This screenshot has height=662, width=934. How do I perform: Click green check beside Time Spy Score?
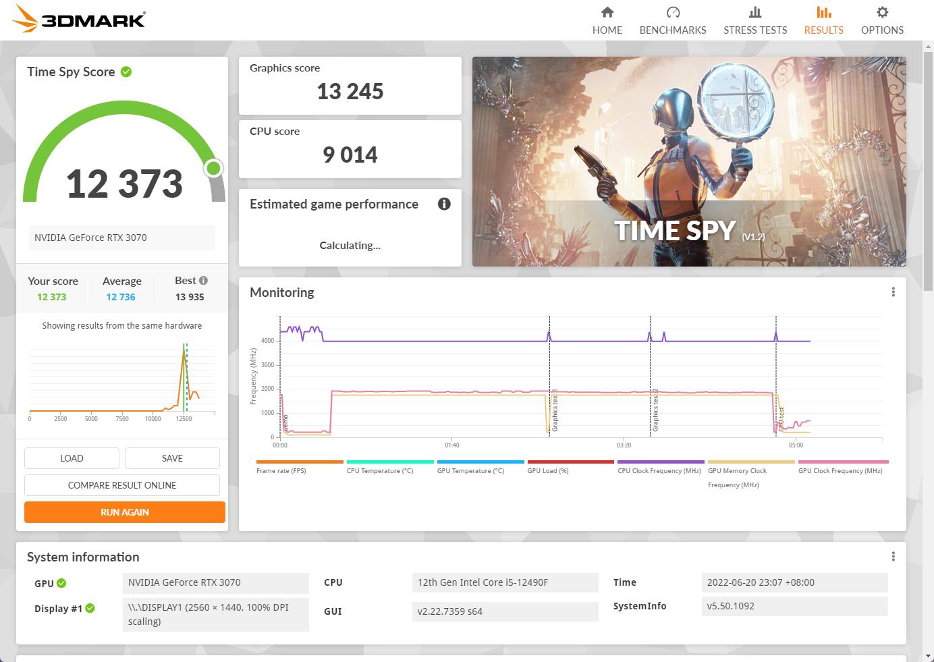[126, 72]
